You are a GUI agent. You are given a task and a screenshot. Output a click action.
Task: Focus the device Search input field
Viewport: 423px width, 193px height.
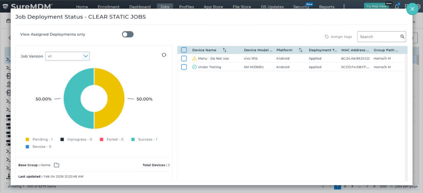tap(378, 37)
